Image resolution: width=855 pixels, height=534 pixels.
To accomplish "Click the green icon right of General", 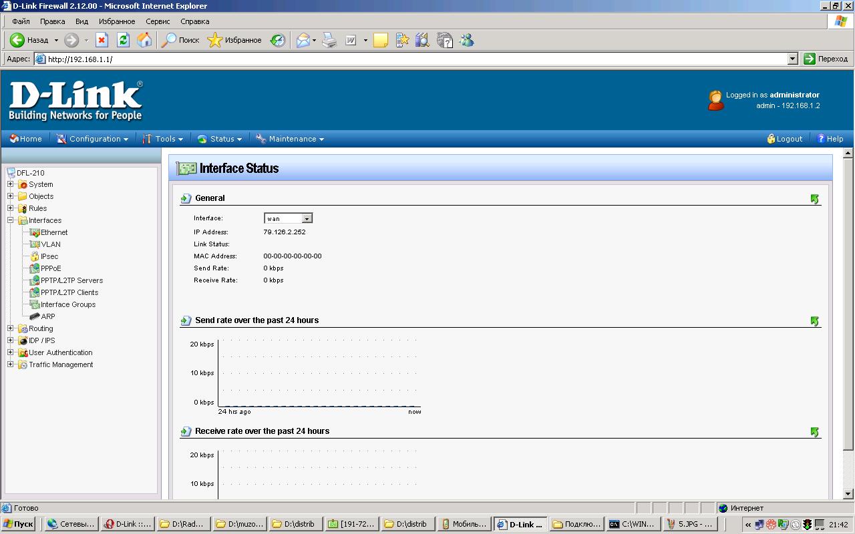I will pyautogui.click(x=814, y=199).
